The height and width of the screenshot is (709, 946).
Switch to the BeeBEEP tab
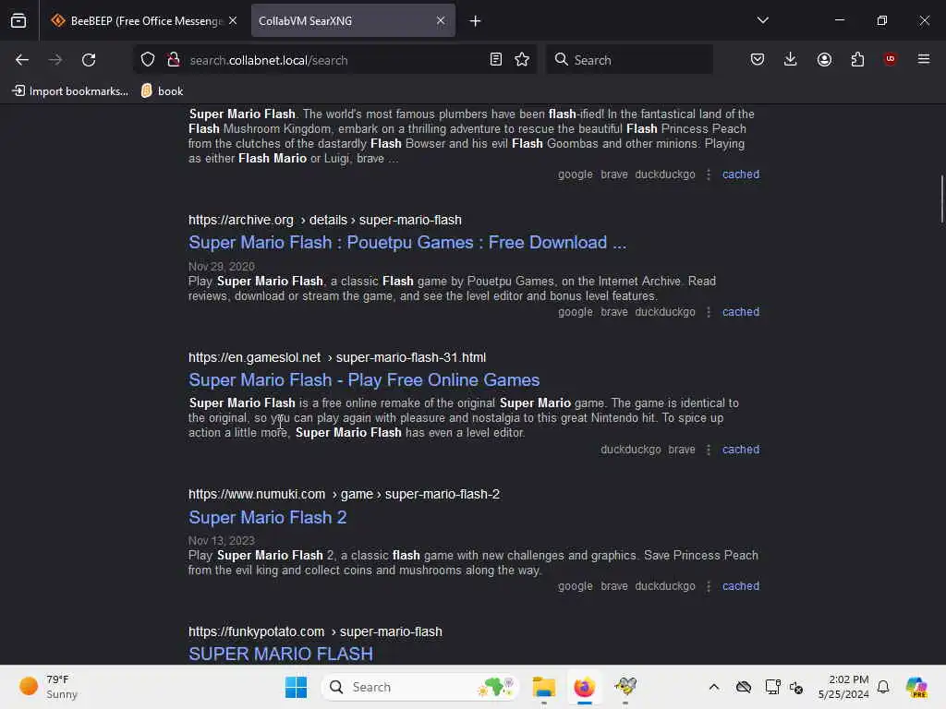tap(145, 21)
